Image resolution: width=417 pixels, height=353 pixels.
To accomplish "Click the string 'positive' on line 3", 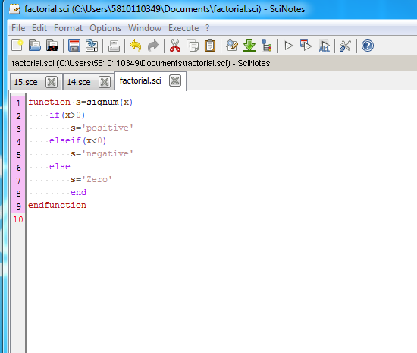I will tap(107, 128).
